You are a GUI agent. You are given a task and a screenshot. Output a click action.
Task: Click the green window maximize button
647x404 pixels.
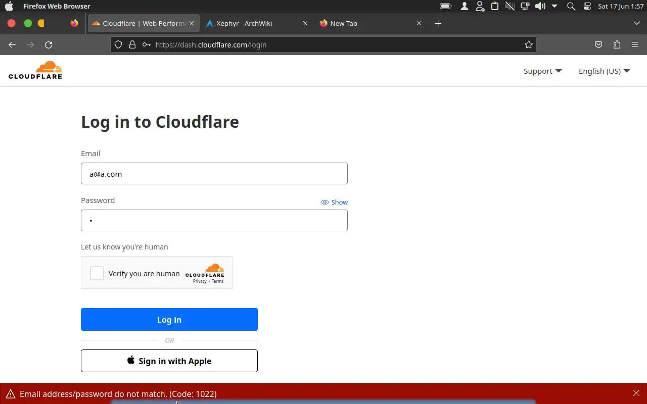(x=28, y=23)
